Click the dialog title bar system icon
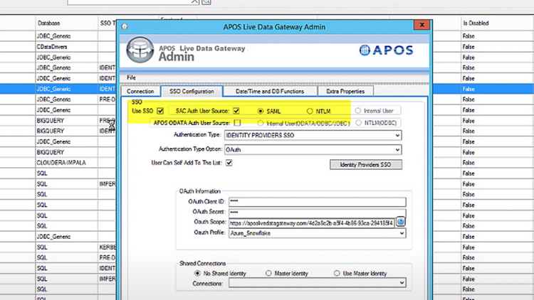The width and height of the screenshot is (534, 300). tap(125, 26)
